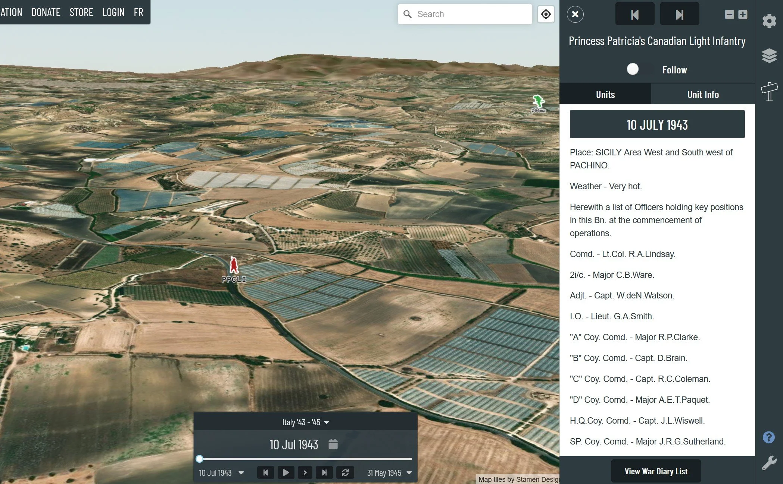Click View War Diary List button

click(656, 471)
